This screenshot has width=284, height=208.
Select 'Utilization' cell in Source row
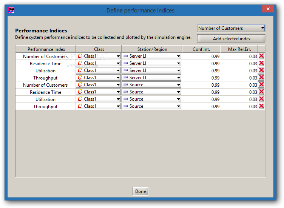pos(45,99)
